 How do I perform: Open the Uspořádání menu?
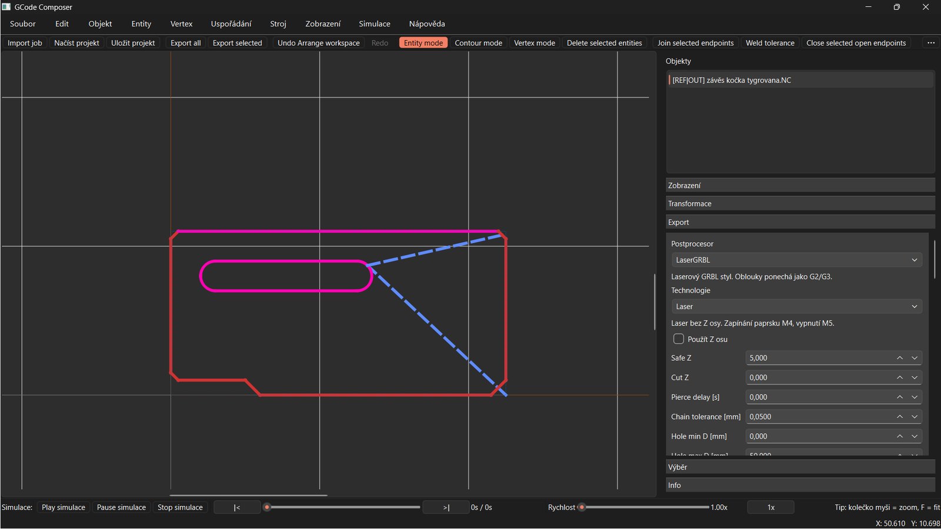click(231, 24)
